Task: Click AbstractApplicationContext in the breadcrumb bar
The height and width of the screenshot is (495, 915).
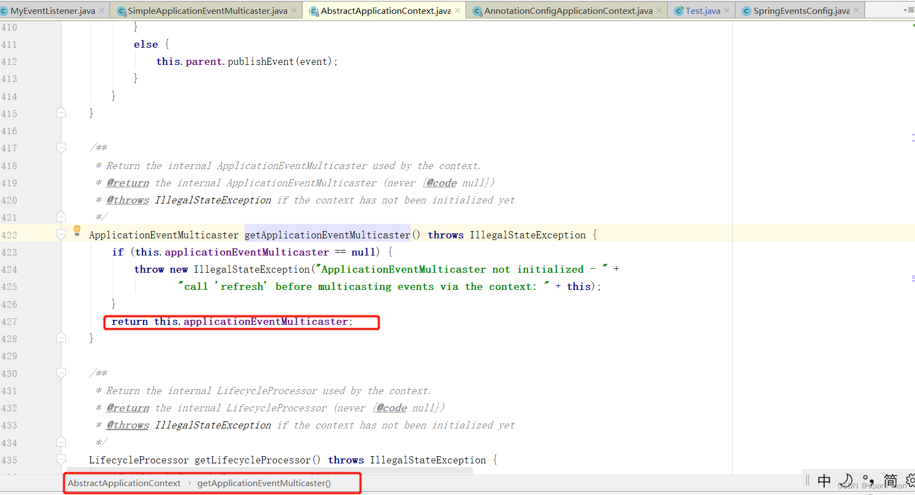Action: (x=124, y=483)
